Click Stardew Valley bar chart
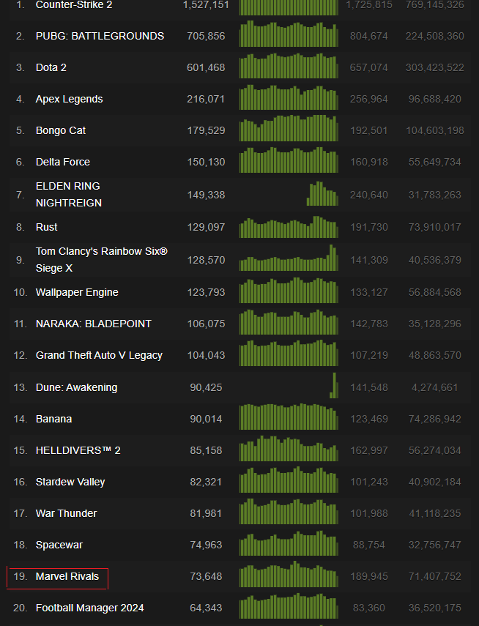The height and width of the screenshot is (626, 479). pyautogui.click(x=289, y=480)
